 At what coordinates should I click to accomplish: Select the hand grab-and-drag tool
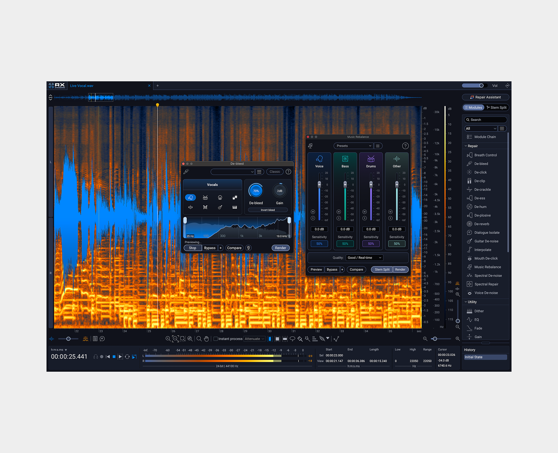coord(206,339)
